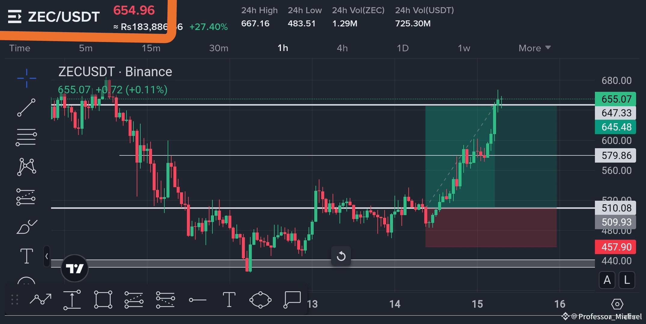The width and height of the screenshot is (646, 324).
Task: Select the horizontal ray tool
Action: (197, 300)
